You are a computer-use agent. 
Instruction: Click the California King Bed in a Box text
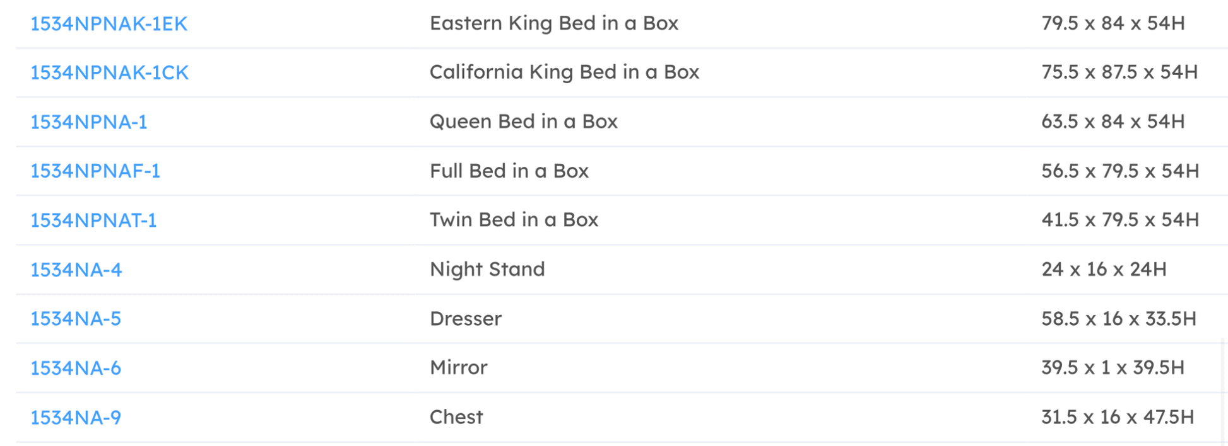[564, 72]
